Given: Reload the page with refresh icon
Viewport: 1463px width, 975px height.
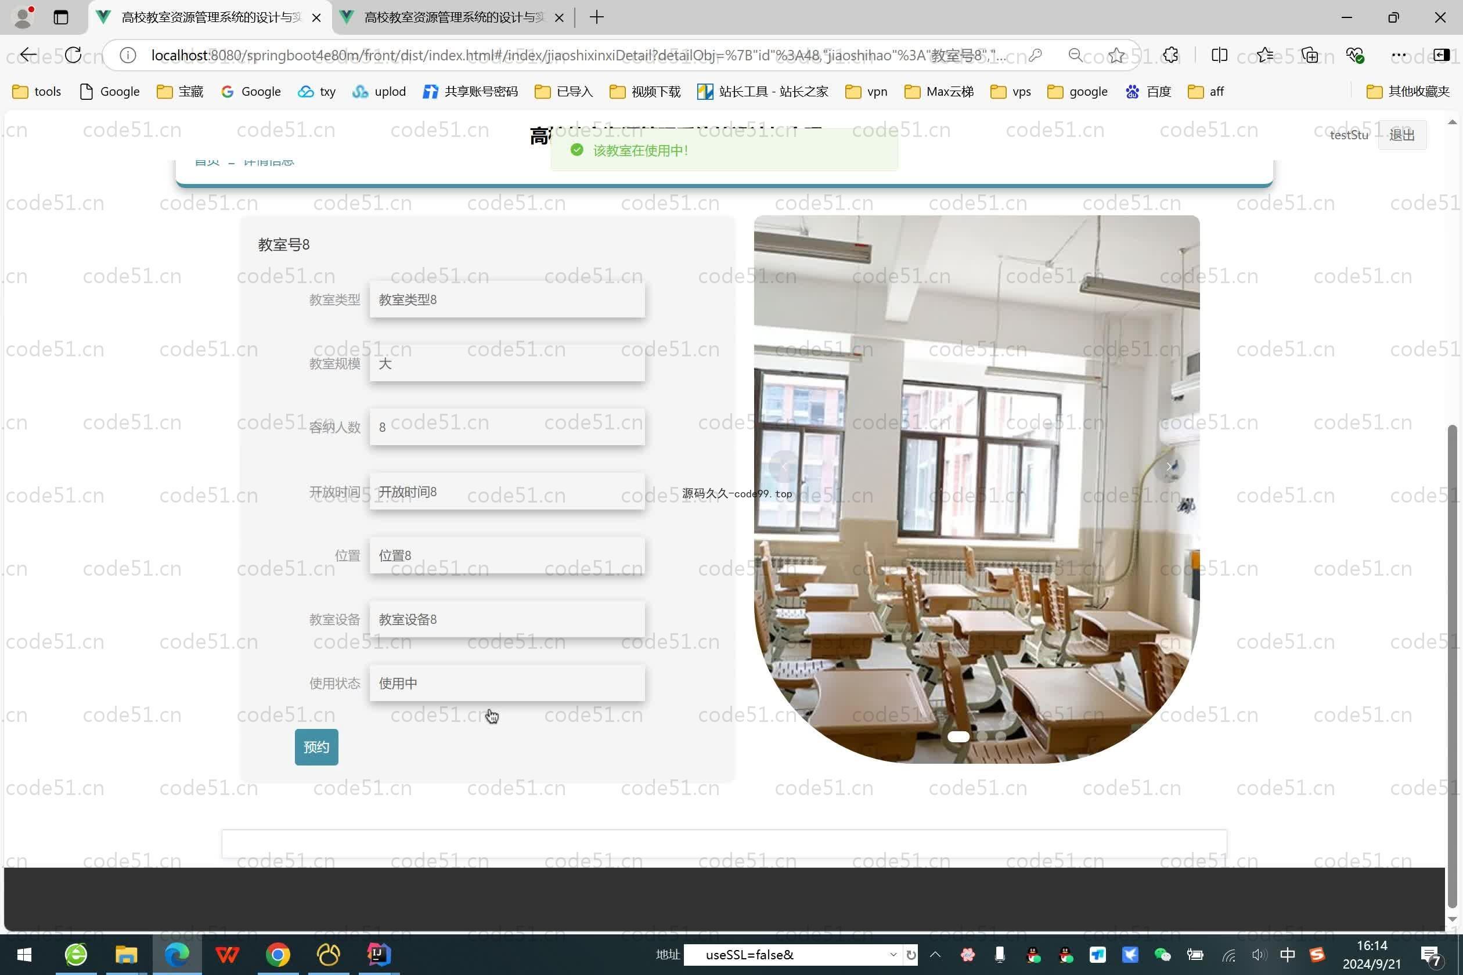Looking at the screenshot, I should click(73, 55).
